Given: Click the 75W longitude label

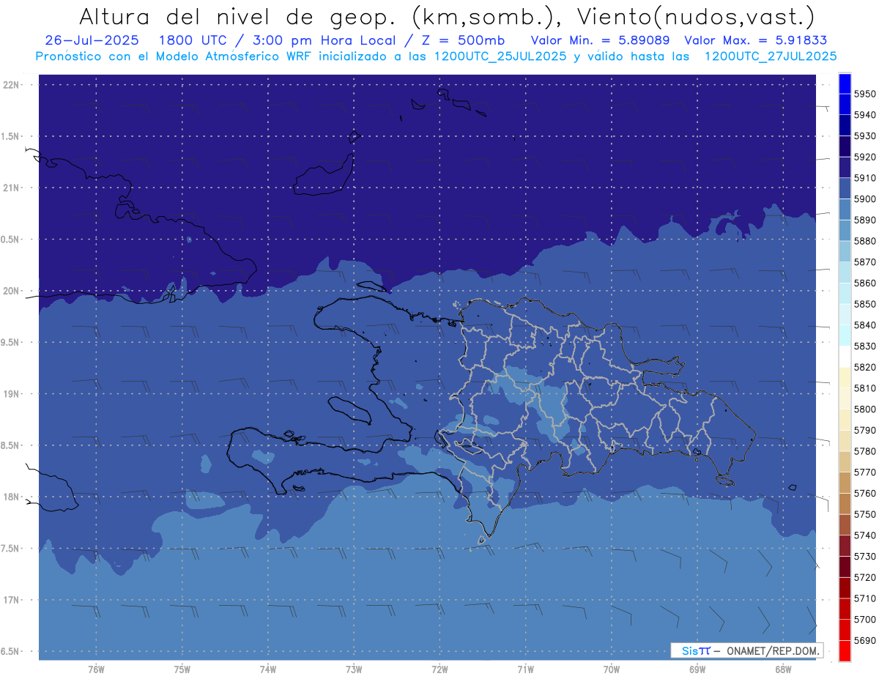Looking at the screenshot, I should [x=182, y=669].
